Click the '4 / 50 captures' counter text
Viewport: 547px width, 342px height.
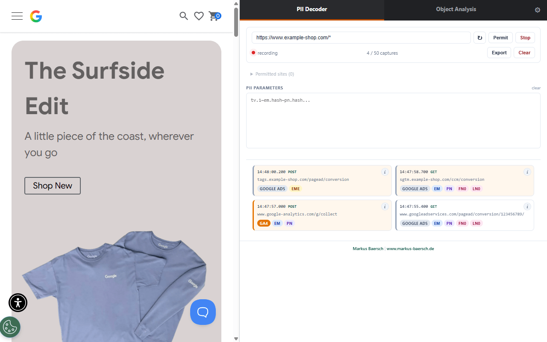tap(382, 53)
